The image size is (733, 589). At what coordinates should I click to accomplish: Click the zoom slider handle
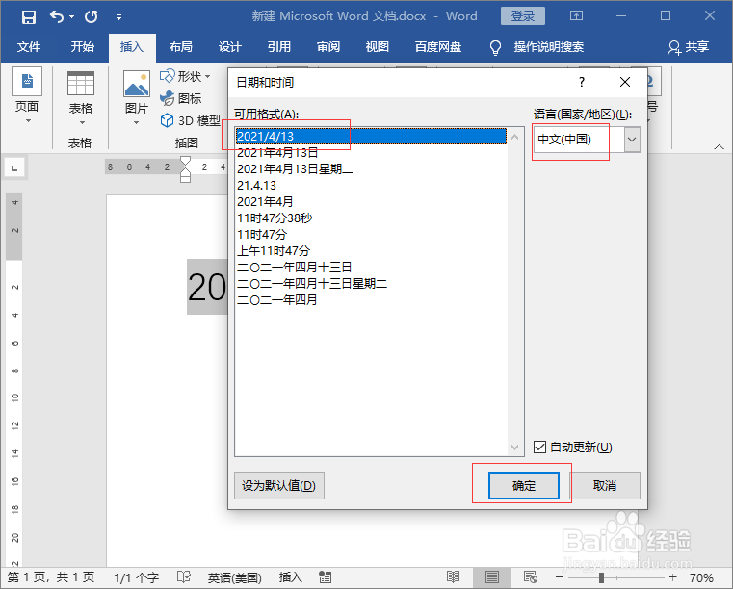(601, 577)
